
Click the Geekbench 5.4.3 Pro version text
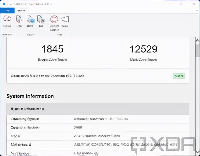(x=47, y=76)
